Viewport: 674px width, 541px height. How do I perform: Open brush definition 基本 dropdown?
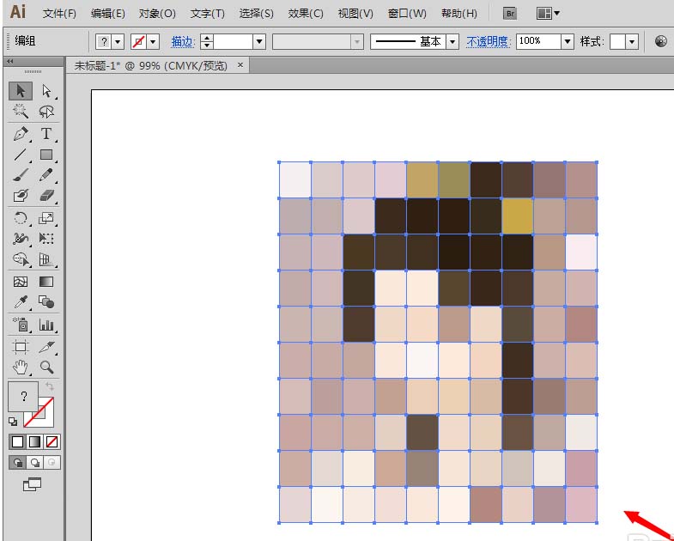tap(452, 42)
